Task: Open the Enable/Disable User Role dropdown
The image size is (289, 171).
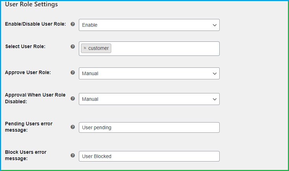Action: tap(149, 25)
